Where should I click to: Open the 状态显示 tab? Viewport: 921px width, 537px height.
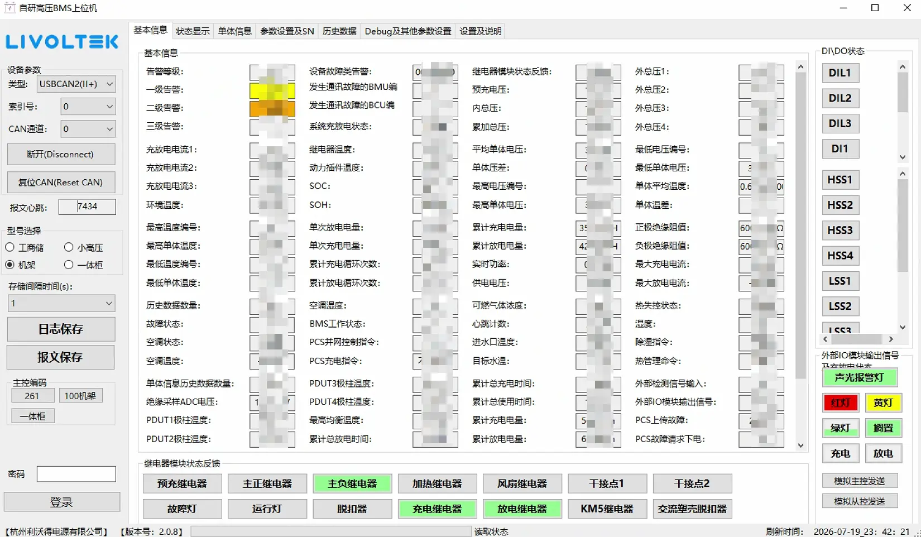click(x=193, y=31)
